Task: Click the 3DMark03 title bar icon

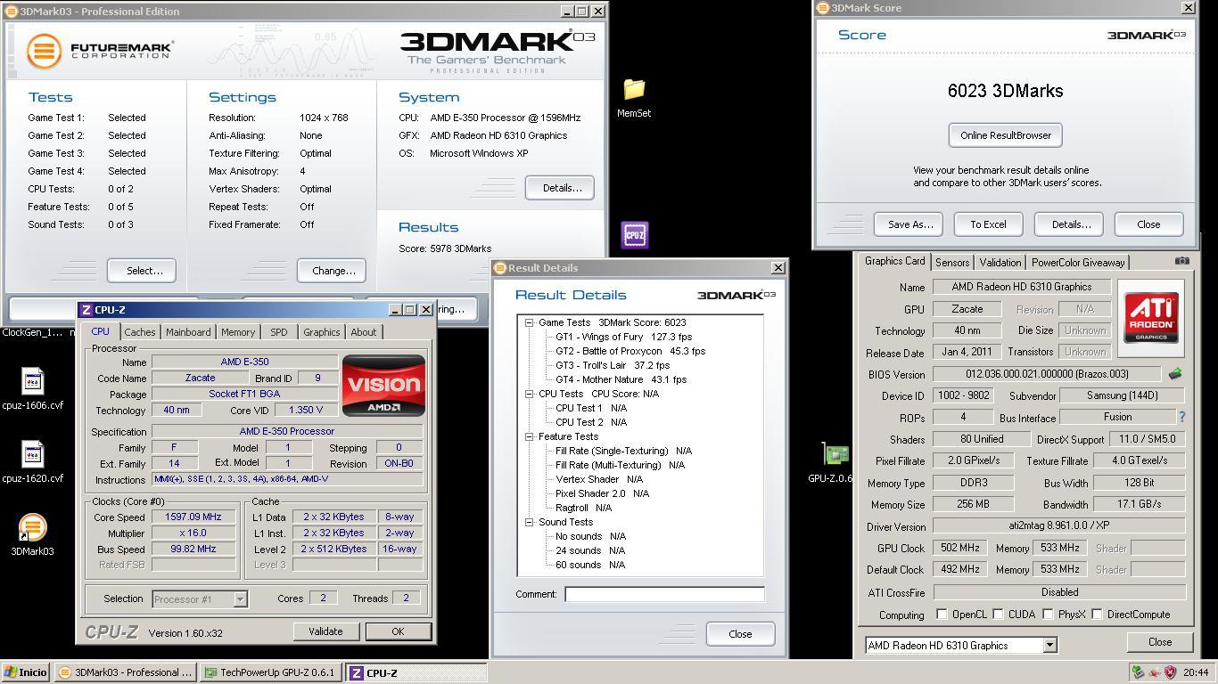Action: click(12, 12)
